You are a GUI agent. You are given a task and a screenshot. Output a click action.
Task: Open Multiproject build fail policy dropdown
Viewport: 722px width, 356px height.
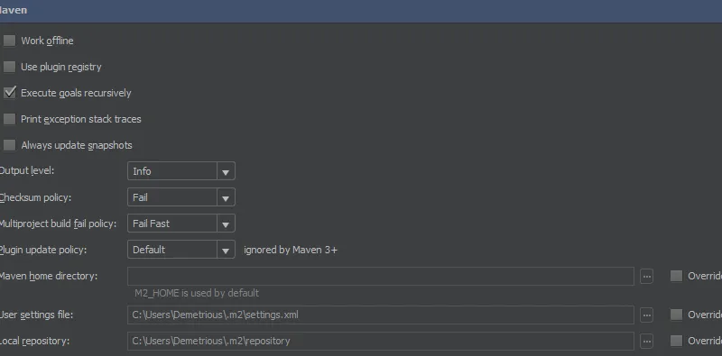click(x=181, y=224)
